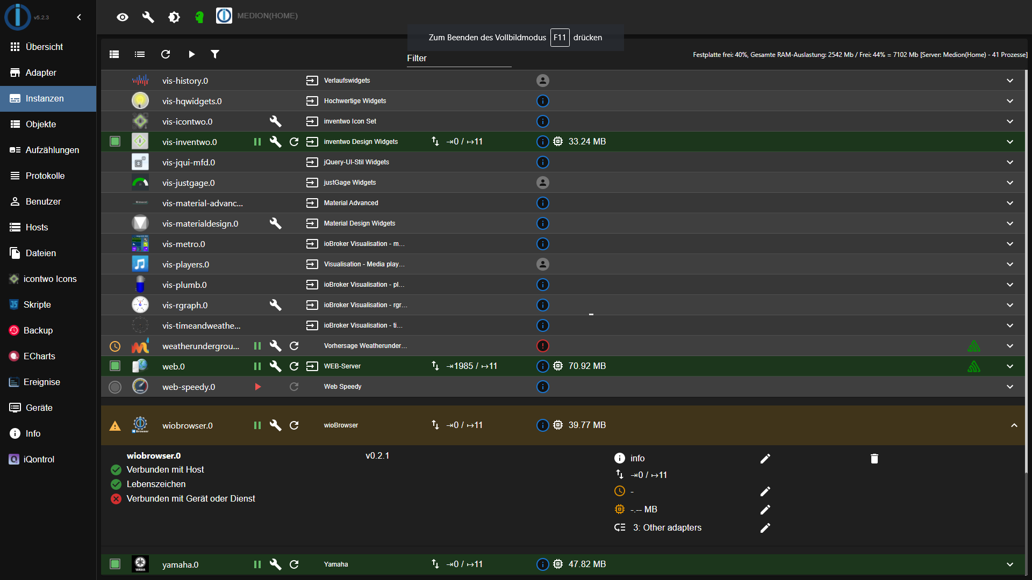Open iQontrol from the sidebar

coord(48,459)
